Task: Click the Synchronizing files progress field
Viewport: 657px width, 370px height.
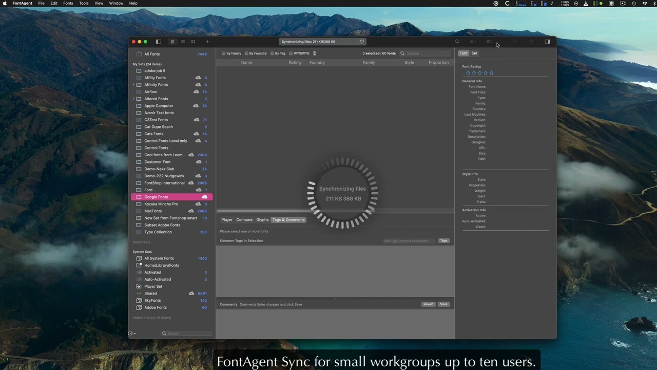Action: tap(323, 42)
